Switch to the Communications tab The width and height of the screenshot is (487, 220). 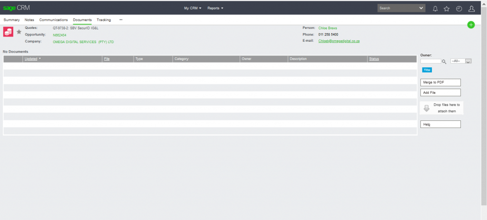(x=53, y=20)
